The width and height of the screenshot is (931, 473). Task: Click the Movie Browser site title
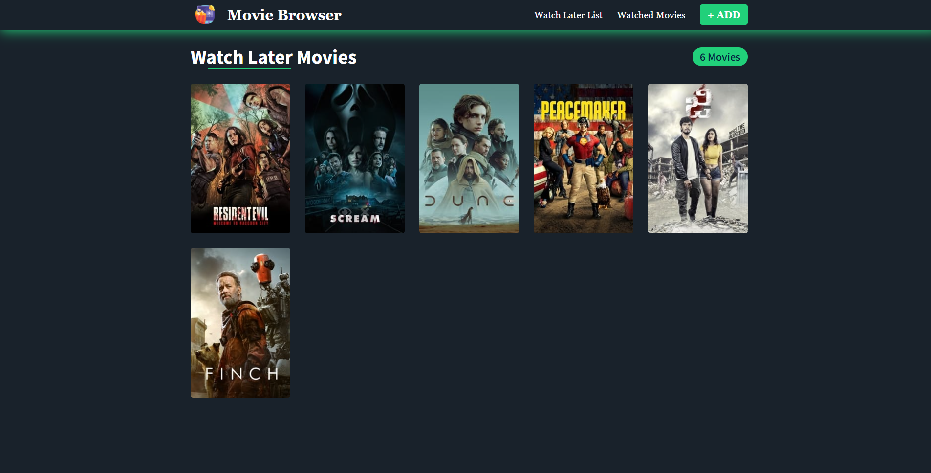point(284,15)
